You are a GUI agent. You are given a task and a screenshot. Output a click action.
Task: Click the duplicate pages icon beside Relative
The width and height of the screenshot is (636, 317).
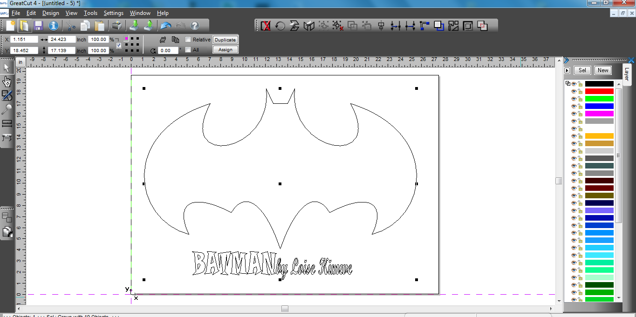(x=176, y=40)
